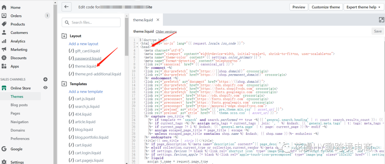This screenshot has width=385, height=164.
Task: Open cart.login.liquid template
Action: click(x=85, y=153)
